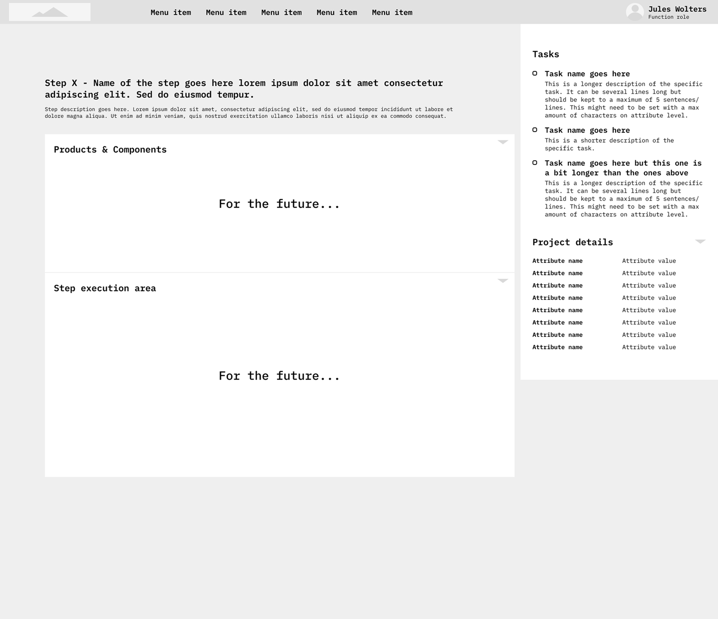Click the Project details heading
This screenshot has width=718, height=619.
click(x=573, y=242)
